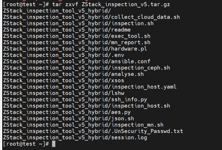The image size is (222, 150).
Task: Click the collect_cloud_data.sh output line
Action: click(91, 17)
